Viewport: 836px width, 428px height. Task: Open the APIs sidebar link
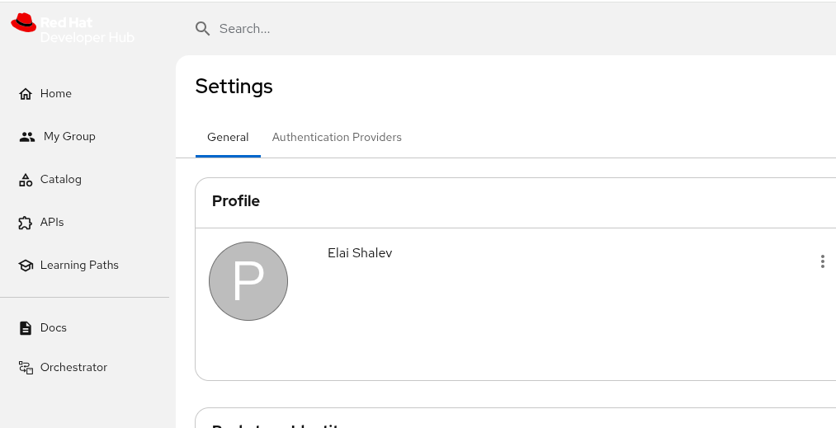tap(52, 223)
